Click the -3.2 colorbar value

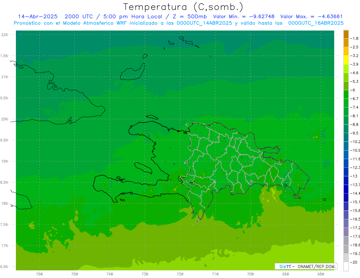click(x=355, y=56)
